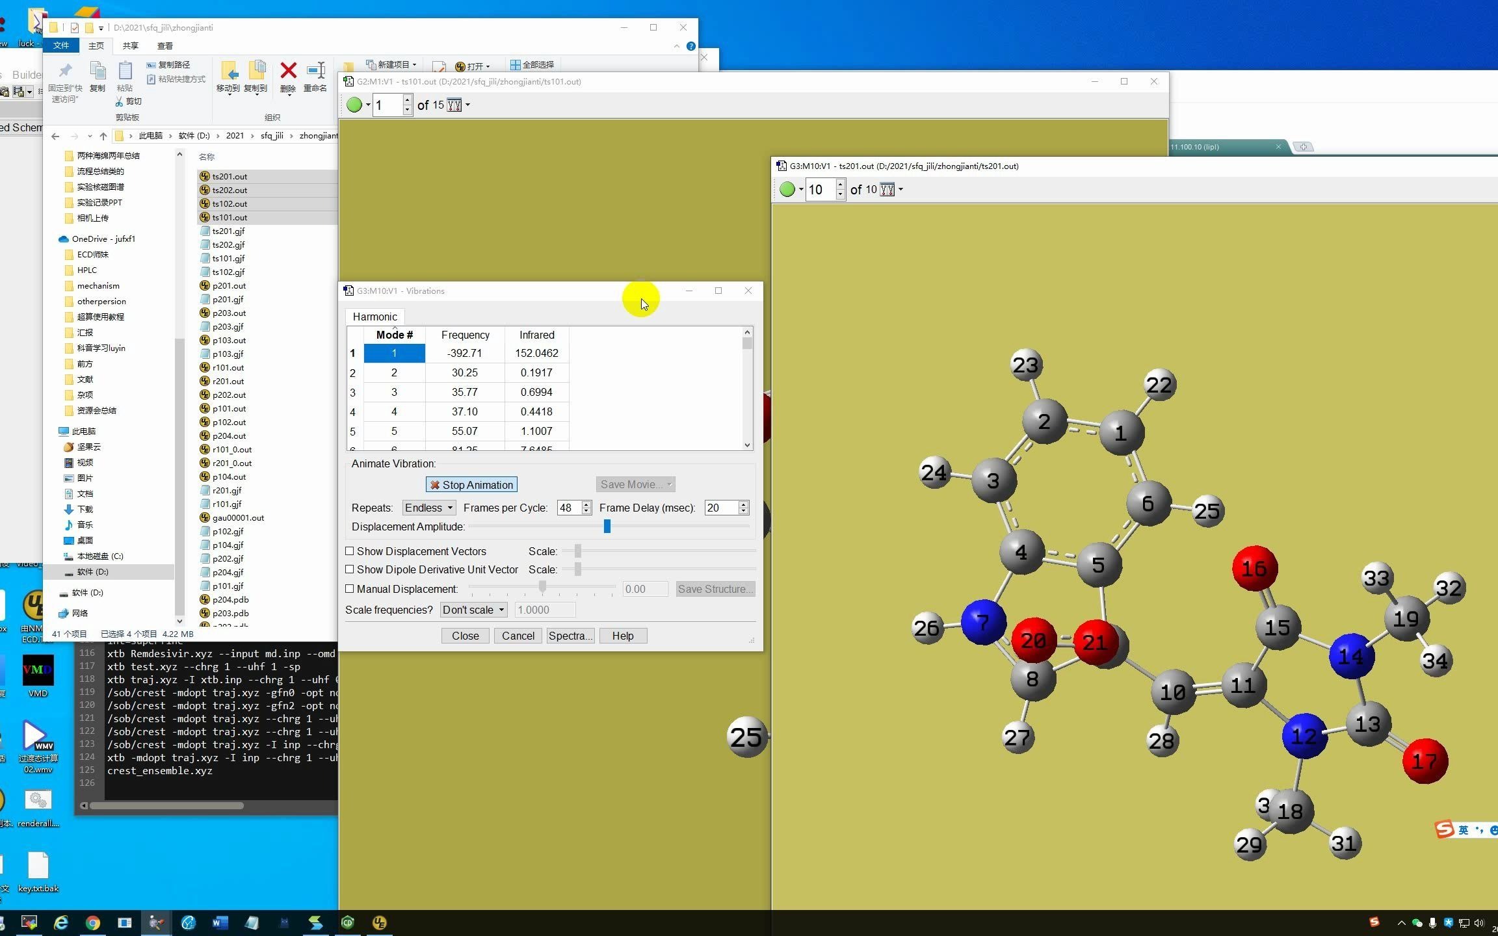The height and width of the screenshot is (936, 1498).
Task: Click Cancel button in Vibrations dialog
Action: 518,636
